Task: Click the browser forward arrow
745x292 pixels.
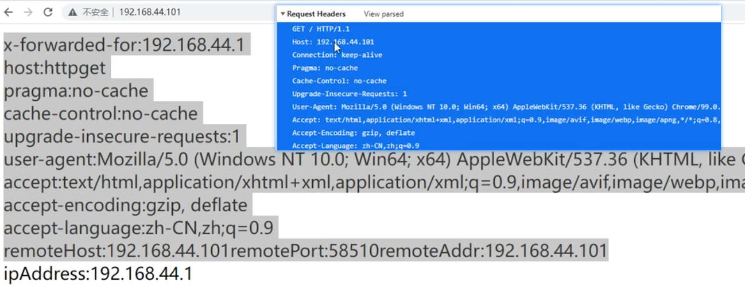Action: 28,12
